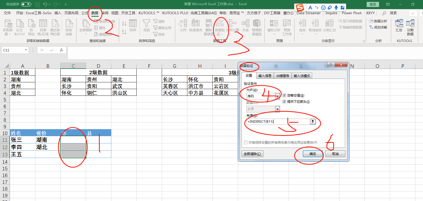Open the Customize Quick Access Toolbar dropdown
The width and height of the screenshot is (423, 201).
point(66,5)
